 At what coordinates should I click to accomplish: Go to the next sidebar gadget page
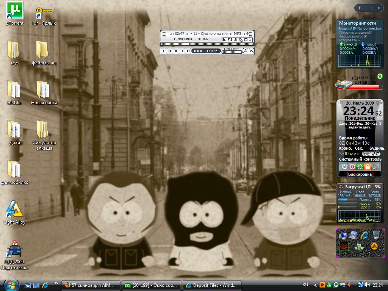tap(379, 8)
